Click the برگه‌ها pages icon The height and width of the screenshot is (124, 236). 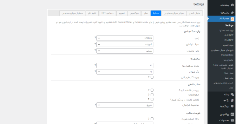[x=232, y=101]
